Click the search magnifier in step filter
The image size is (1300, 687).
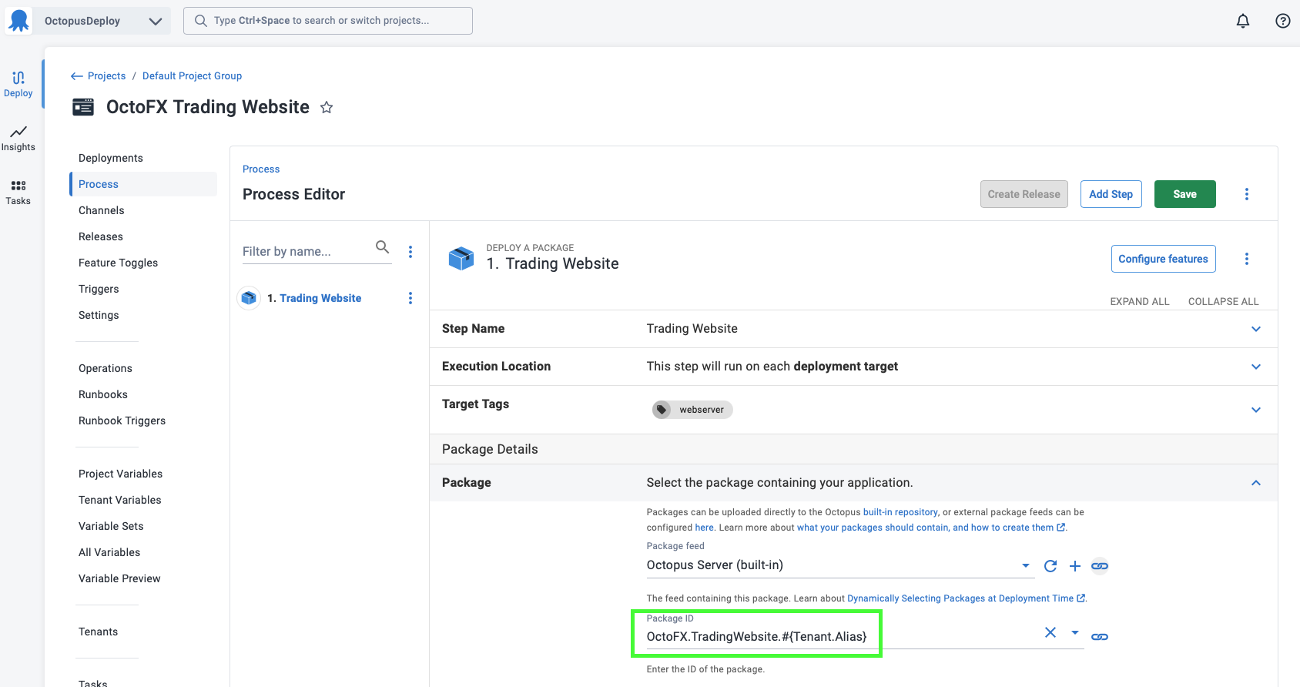tap(382, 246)
